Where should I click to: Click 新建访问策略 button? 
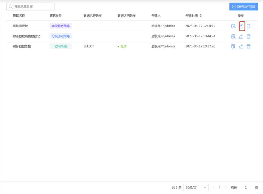coord(243,7)
